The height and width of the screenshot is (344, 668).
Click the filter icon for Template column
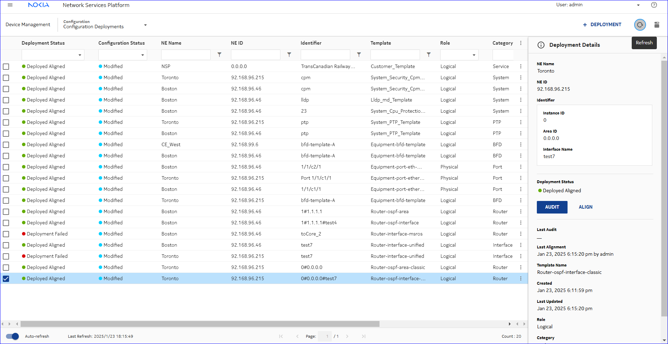click(429, 55)
